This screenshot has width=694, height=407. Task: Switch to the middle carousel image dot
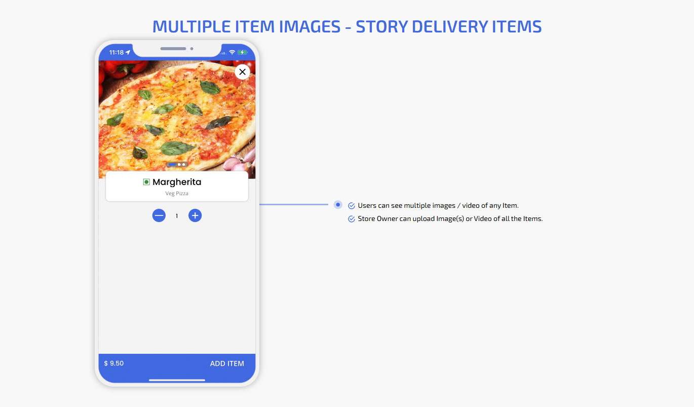pyautogui.click(x=179, y=165)
